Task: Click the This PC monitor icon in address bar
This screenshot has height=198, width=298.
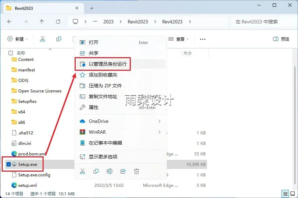Action: [75, 22]
